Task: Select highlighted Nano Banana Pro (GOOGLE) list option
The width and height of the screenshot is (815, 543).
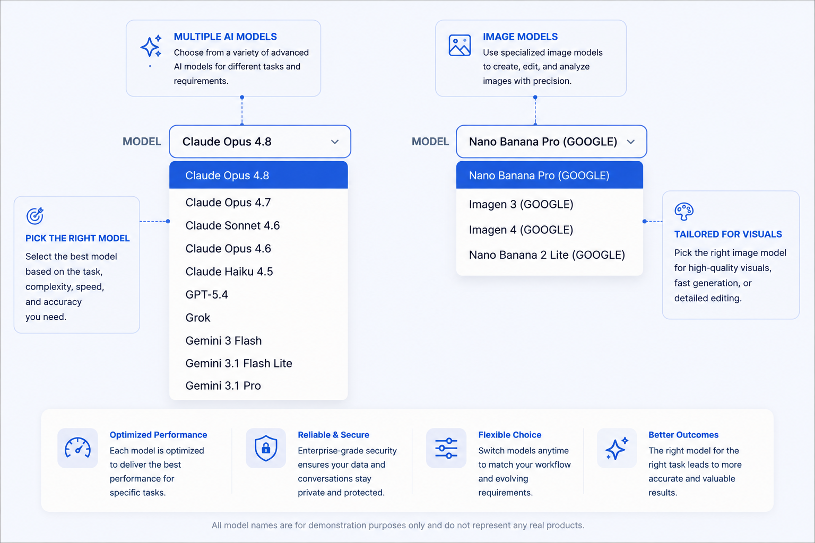Action: 550,175
